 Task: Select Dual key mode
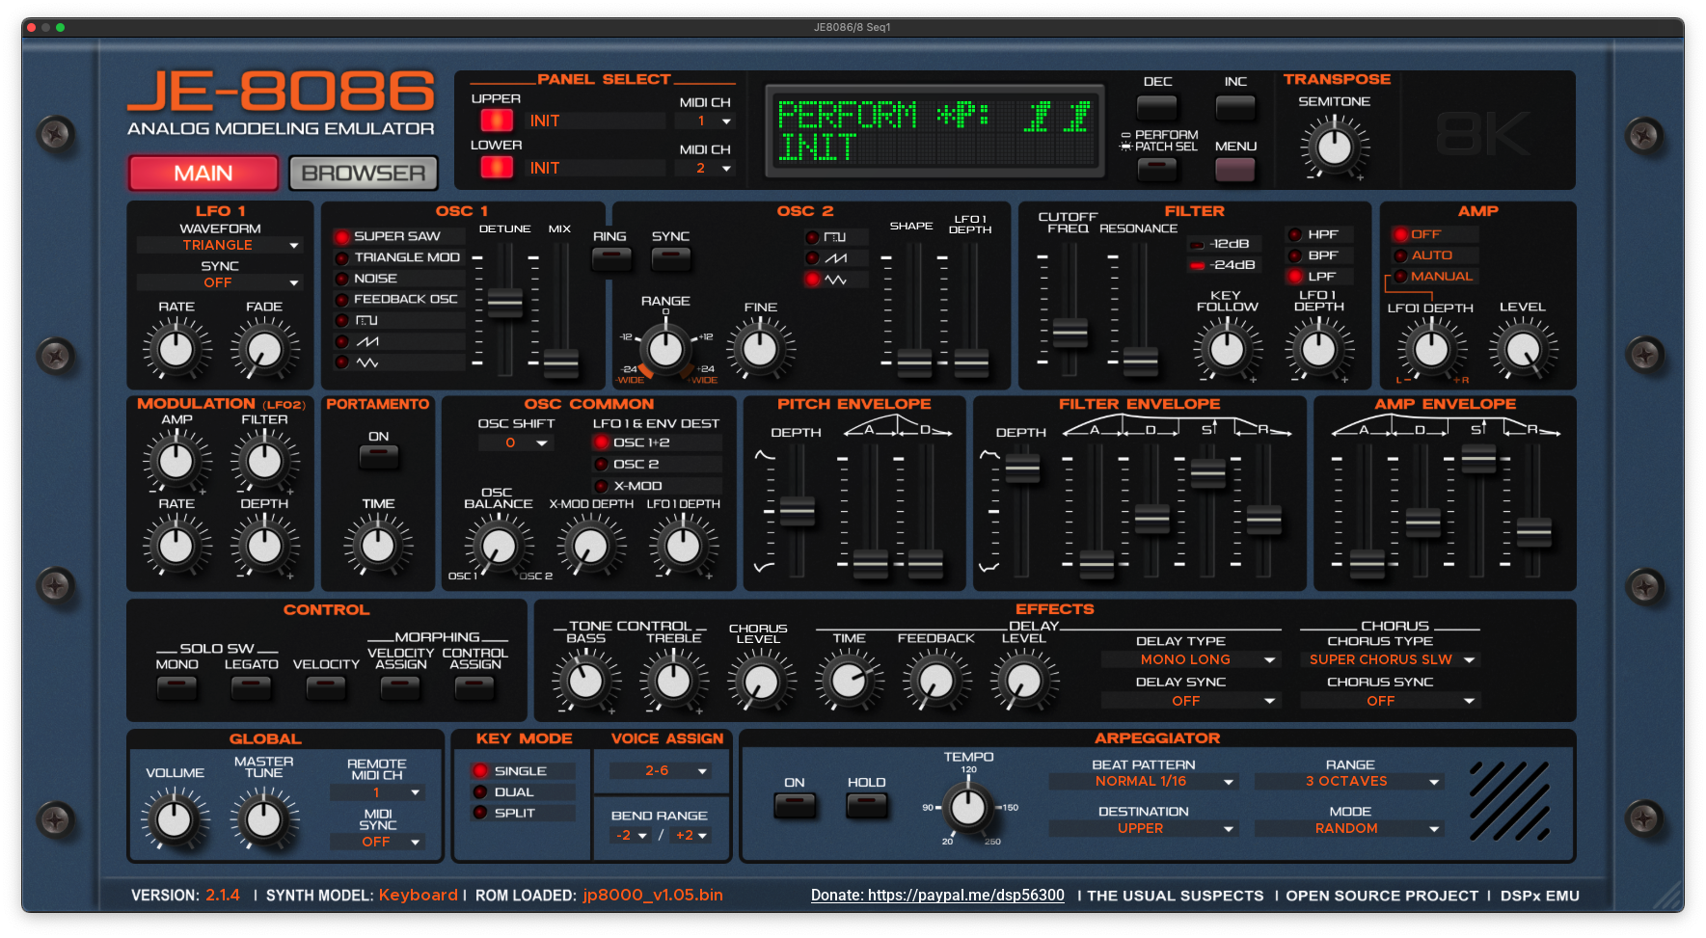coord(480,792)
